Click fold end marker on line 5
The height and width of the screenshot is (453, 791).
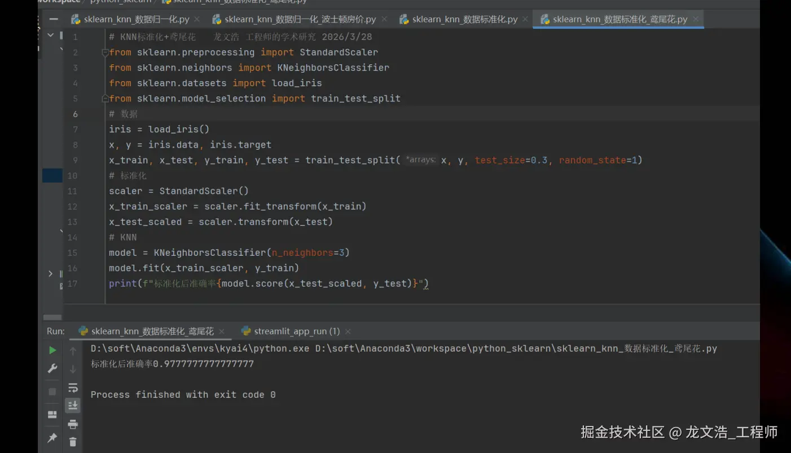tap(105, 99)
